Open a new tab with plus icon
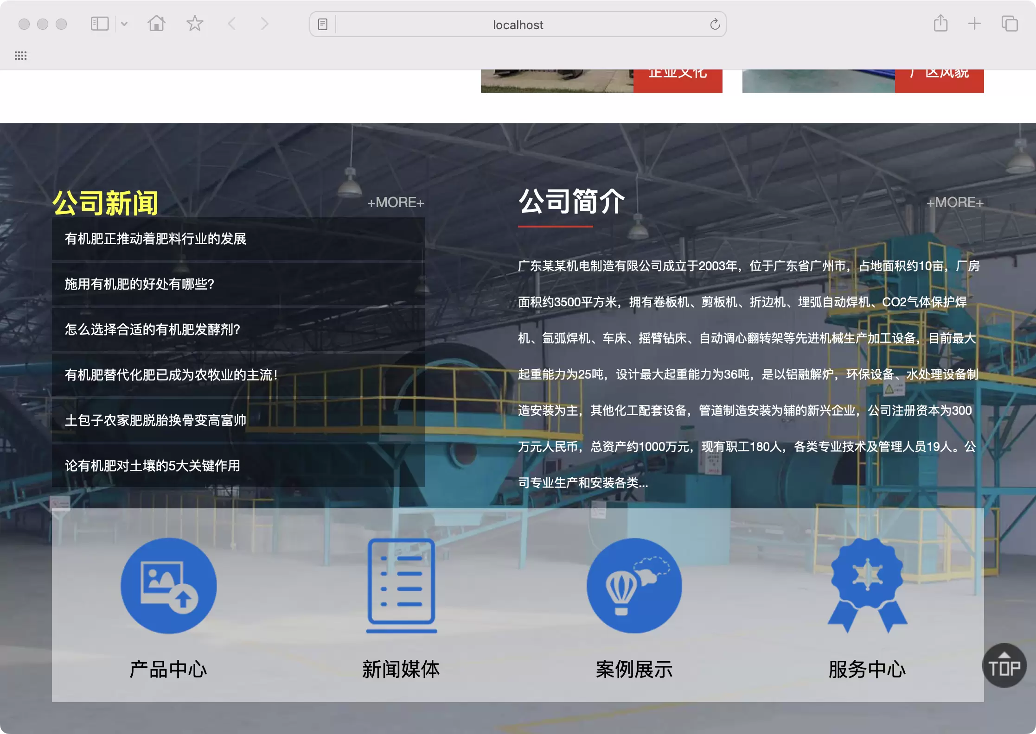The image size is (1036, 734). point(974,24)
